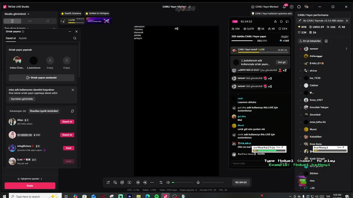Open the media and music icon
Viewport: 353px width, 198px height.
click(115, 182)
